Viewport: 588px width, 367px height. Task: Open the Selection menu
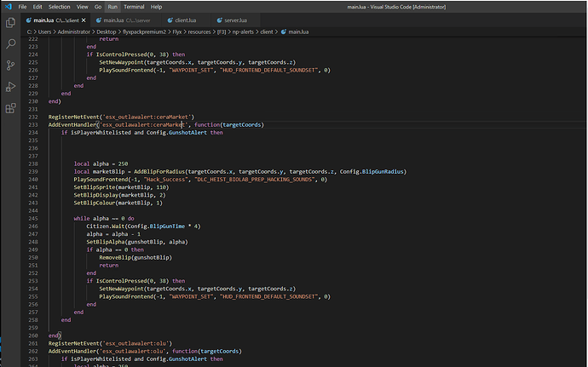60,6
